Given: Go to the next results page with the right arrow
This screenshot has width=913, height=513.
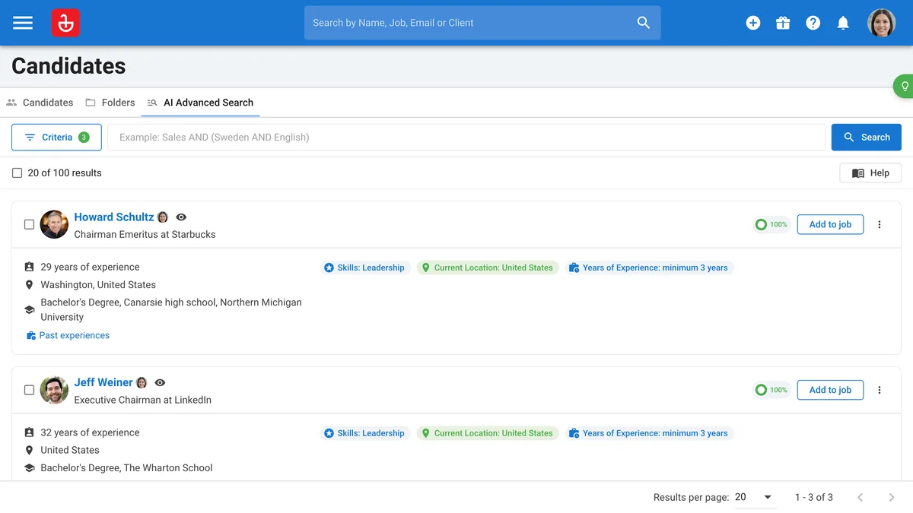Looking at the screenshot, I should (891, 497).
